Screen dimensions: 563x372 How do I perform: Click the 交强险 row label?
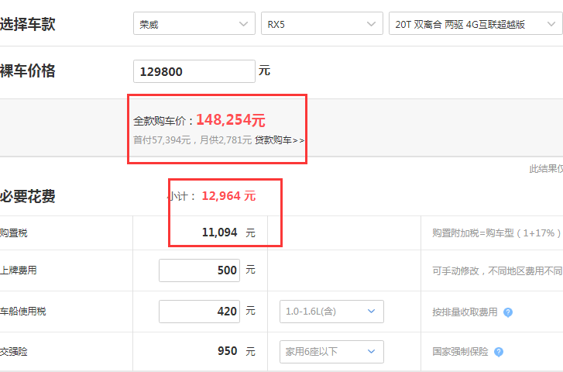tap(14, 352)
